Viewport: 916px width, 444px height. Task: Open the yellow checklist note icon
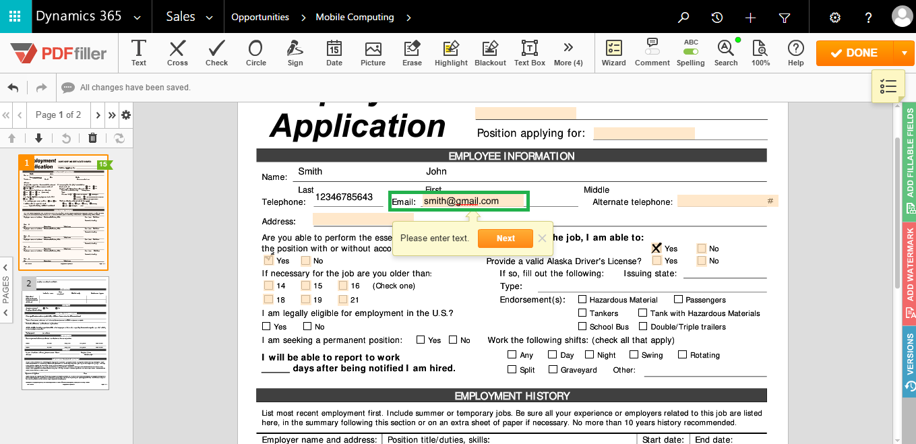pos(888,86)
